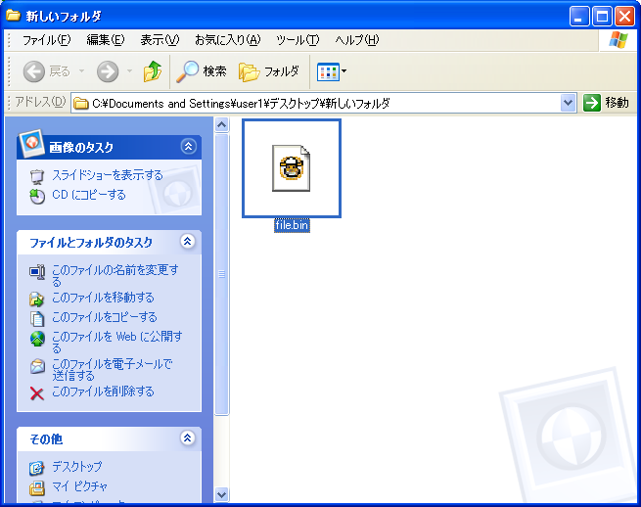The width and height of the screenshot is (641, 507).
Task: Open the back history dropdown arrow
Action: point(81,71)
